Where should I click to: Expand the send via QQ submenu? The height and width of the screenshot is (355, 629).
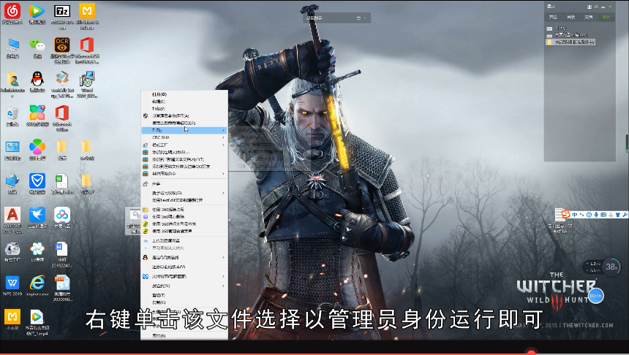pos(184,257)
